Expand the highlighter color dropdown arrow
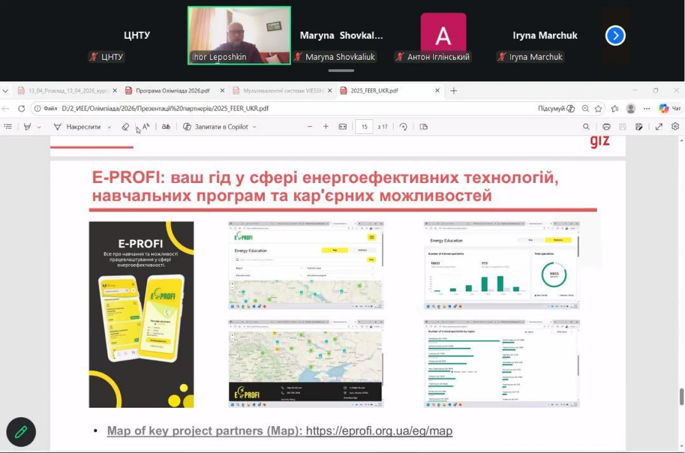The width and height of the screenshot is (685, 453). pos(39,127)
